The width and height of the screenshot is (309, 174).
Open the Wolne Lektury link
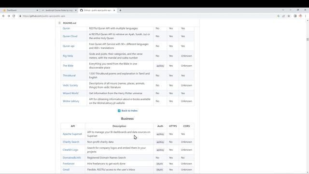pyautogui.click(x=71, y=101)
